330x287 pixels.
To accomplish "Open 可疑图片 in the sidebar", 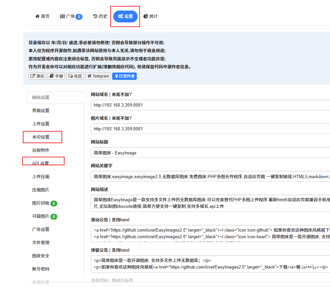I will coord(41,216).
